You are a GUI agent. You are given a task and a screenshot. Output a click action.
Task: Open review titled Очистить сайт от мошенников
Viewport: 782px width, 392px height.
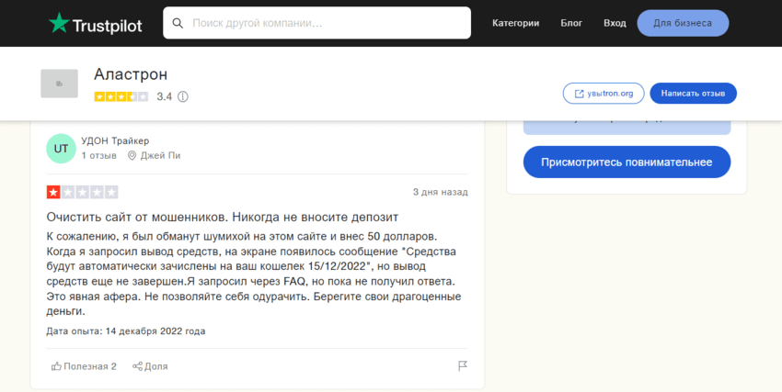[223, 218]
